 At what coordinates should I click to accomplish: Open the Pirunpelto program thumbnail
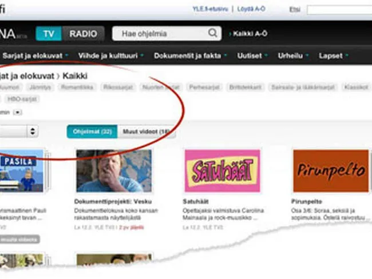[x=331, y=171]
